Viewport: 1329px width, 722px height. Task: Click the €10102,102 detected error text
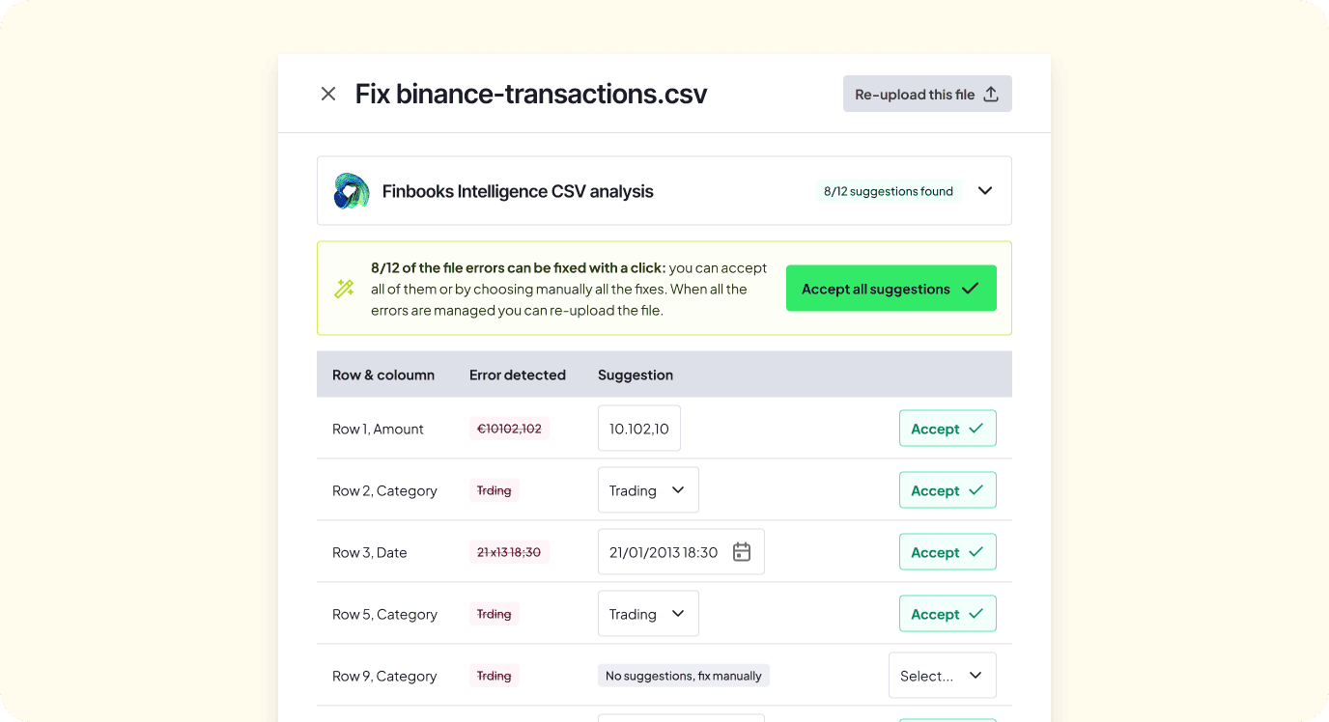509,429
